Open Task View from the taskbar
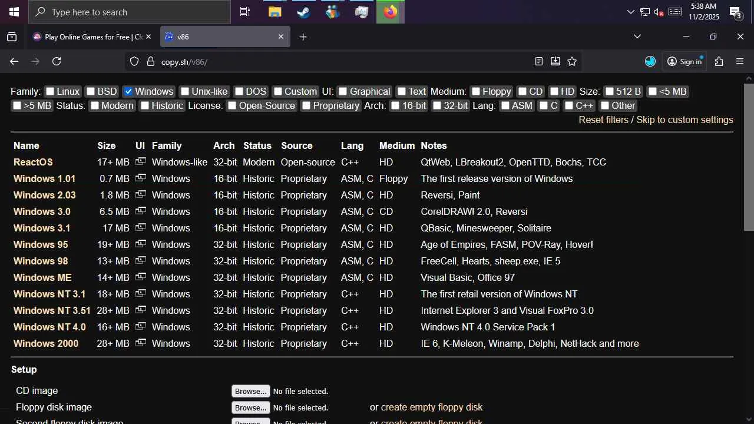The width and height of the screenshot is (754, 424). [x=245, y=12]
